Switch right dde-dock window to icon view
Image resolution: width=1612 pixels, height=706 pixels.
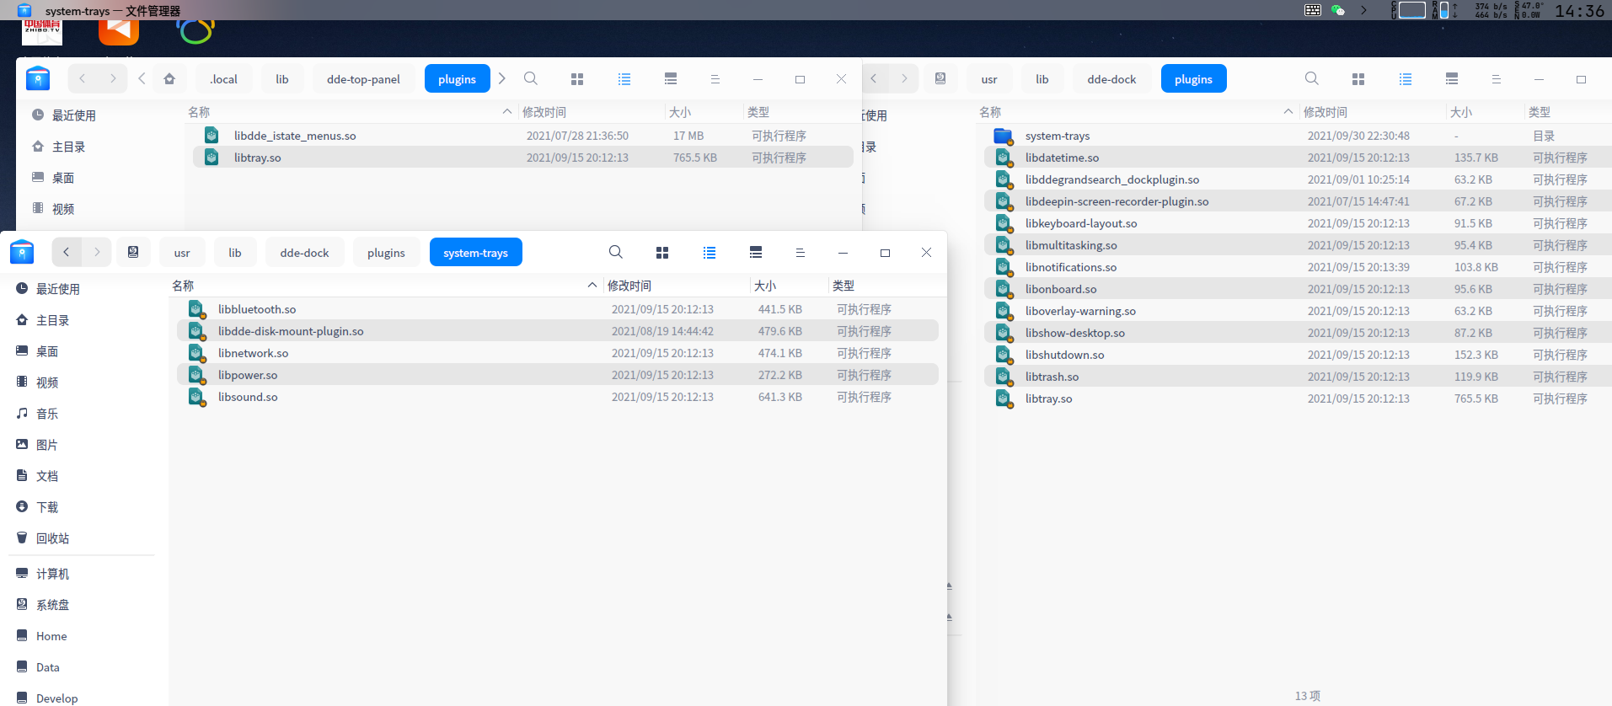(x=1358, y=79)
